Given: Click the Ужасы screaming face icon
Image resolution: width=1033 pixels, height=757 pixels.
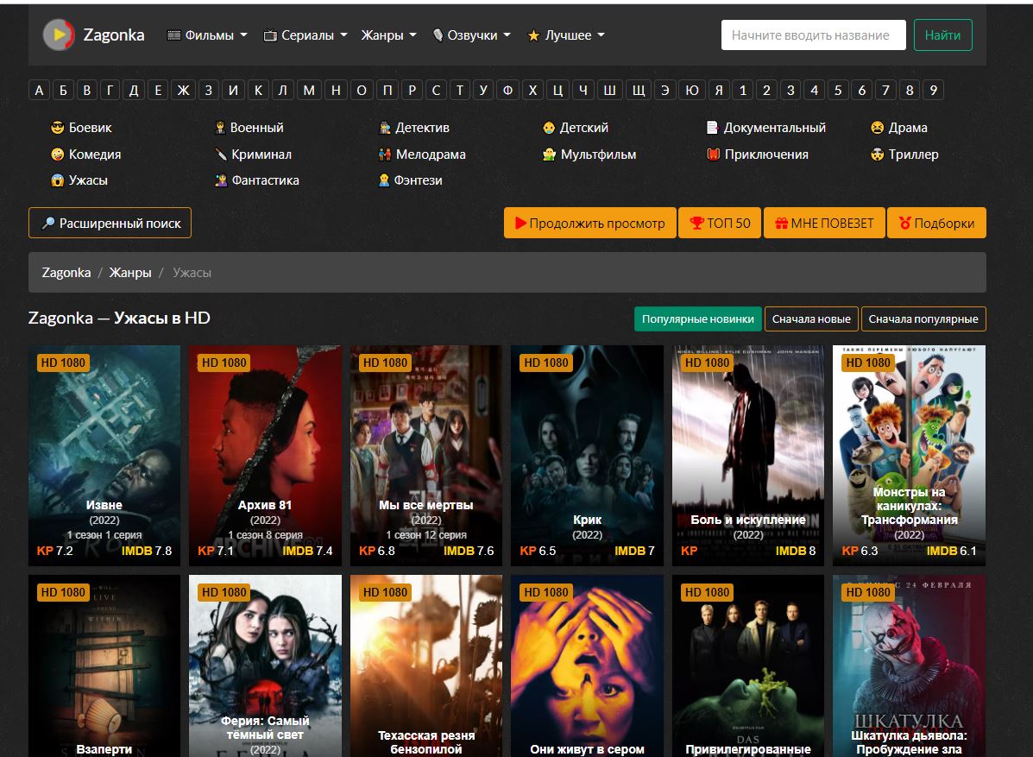Looking at the screenshot, I should point(57,180).
